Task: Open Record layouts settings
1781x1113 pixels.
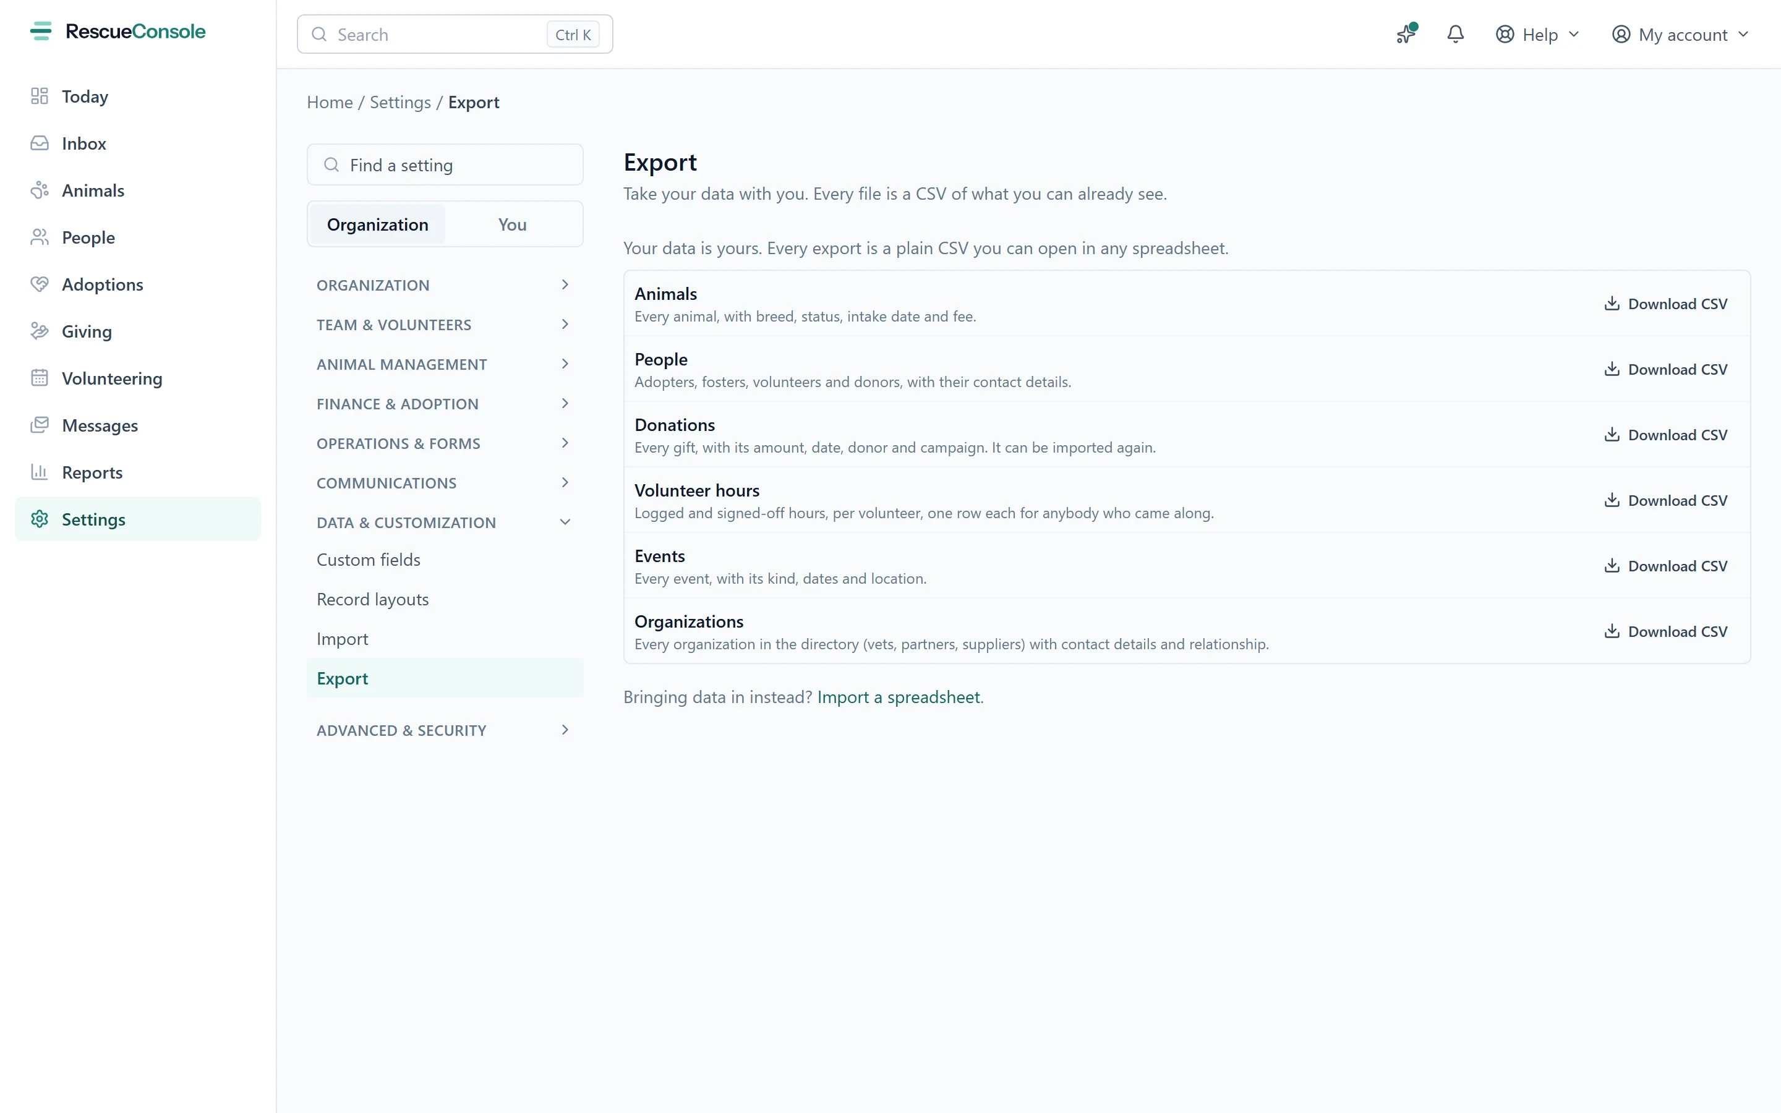Action: [x=445, y=599]
